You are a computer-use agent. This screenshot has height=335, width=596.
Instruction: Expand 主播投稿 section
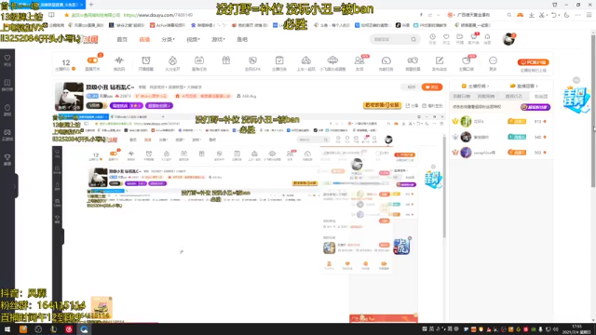pos(475,86)
